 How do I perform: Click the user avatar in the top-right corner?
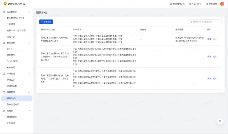coord(222,4)
